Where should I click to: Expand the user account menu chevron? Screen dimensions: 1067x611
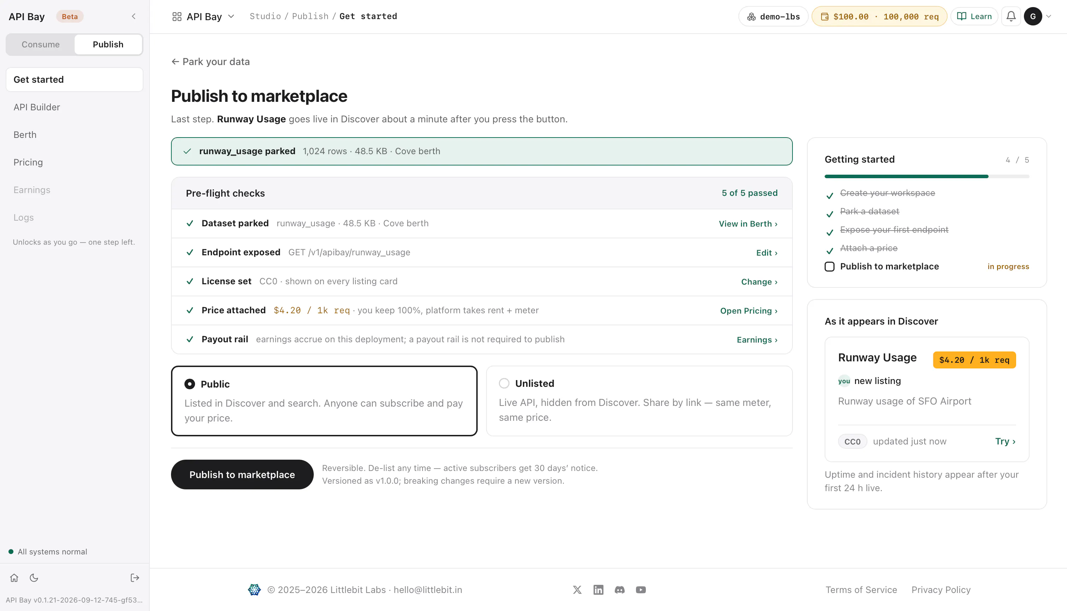(1049, 16)
